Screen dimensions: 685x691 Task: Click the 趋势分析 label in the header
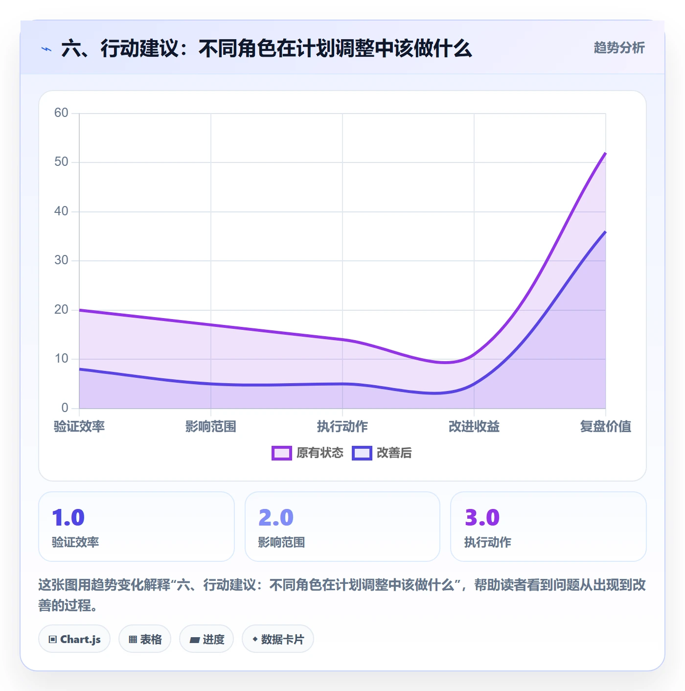tap(619, 47)
